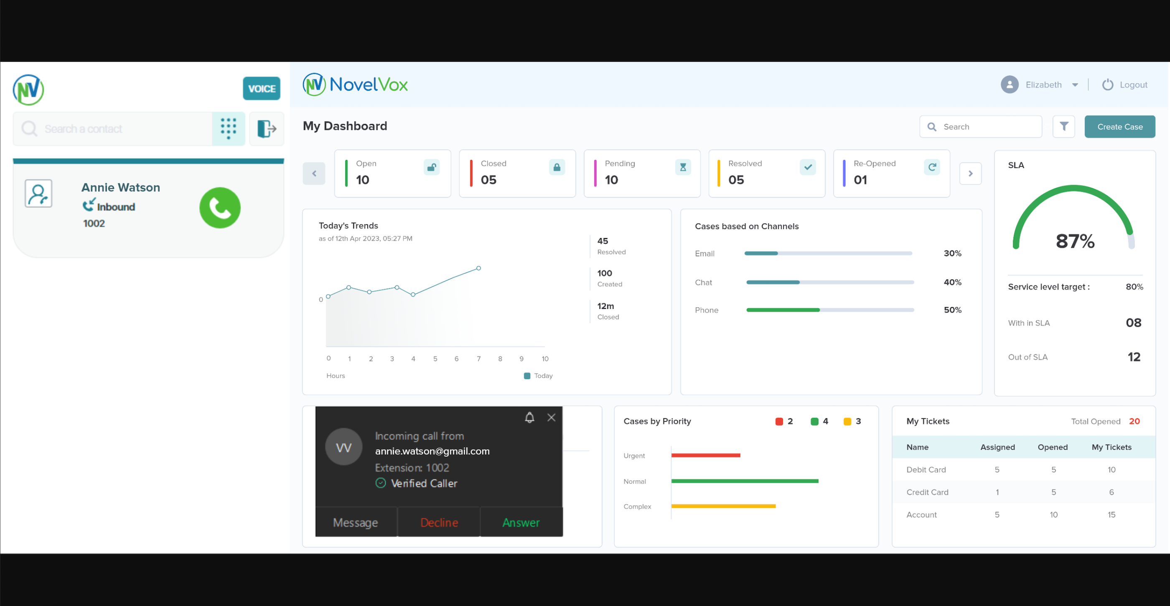Click the Pending hourglass icon
The height and width of the screenshot is (606, 1170).
coord(683,167)
